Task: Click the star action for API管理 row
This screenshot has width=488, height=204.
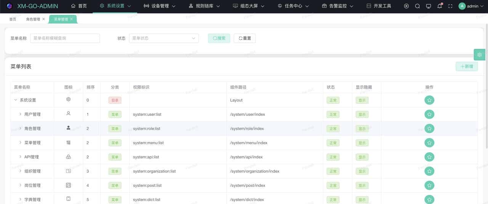Action: point(429,157)
